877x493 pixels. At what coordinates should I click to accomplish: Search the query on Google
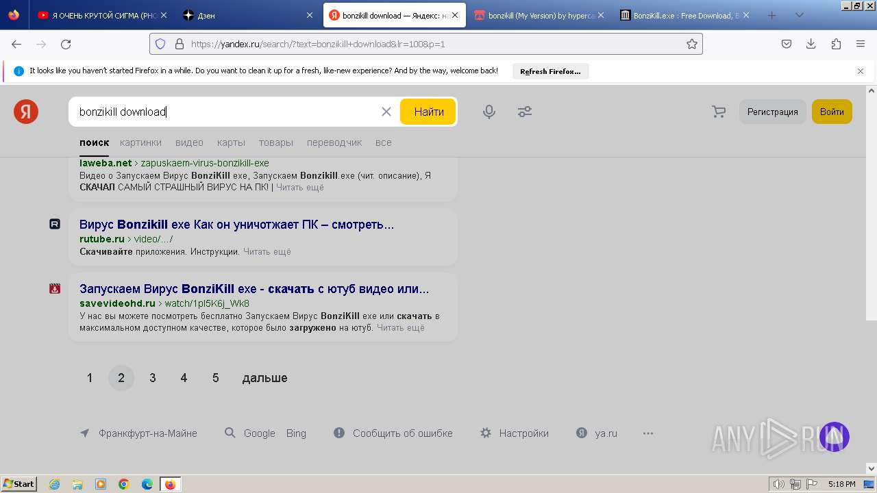(x=259, y=433)
